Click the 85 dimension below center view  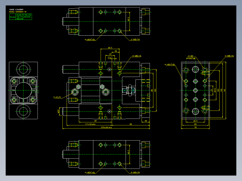tap(95, 121)
